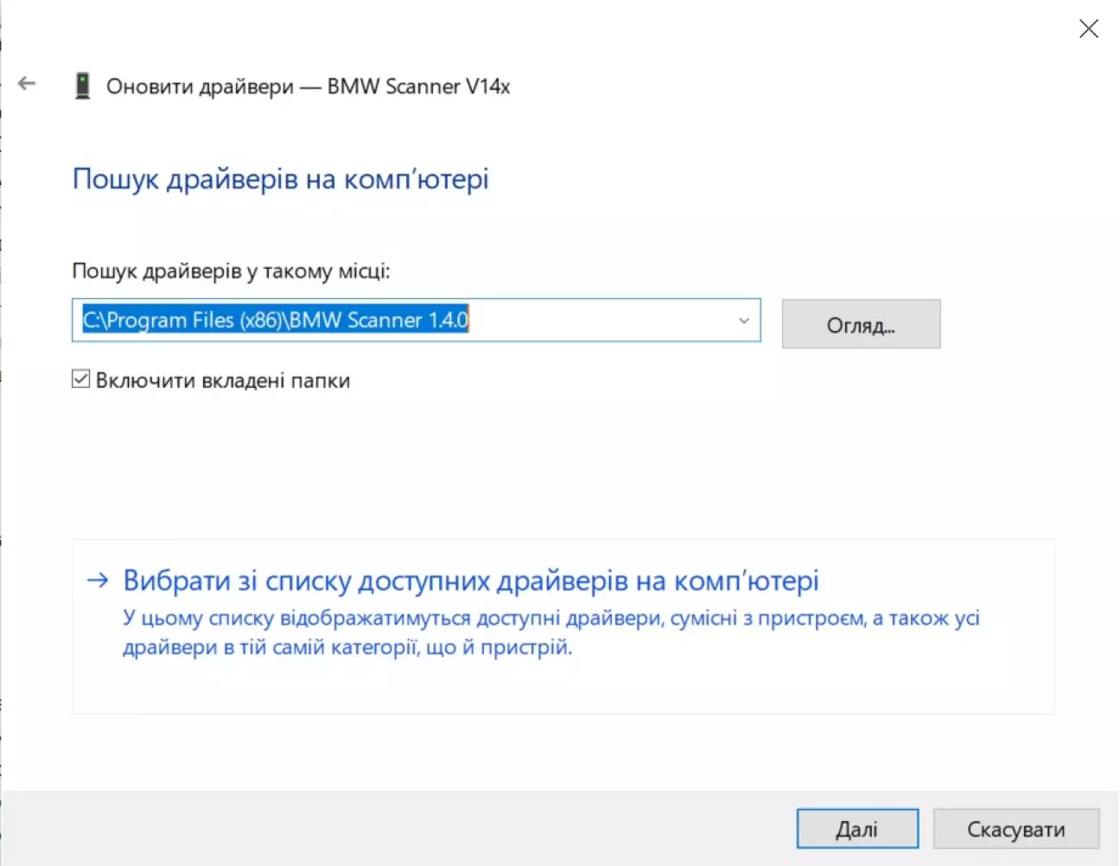Image resolution: width=1120 pixels, height=866 pixels.
Task: Go back using the left arrow
Action: coord(27,84)
